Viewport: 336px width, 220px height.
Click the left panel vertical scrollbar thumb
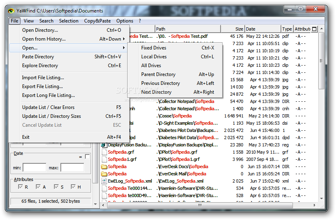coord(95,163)
